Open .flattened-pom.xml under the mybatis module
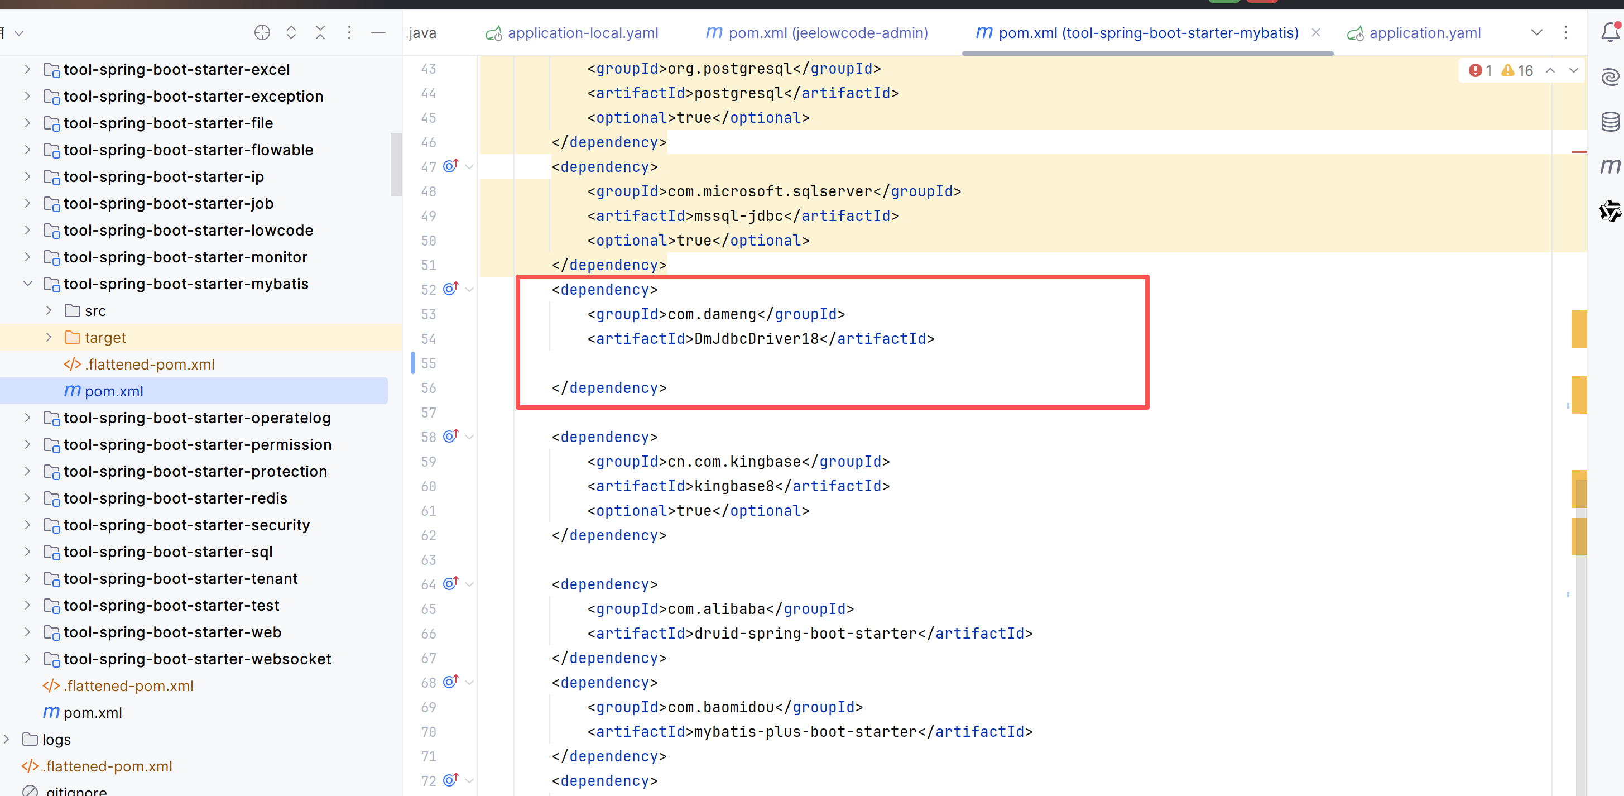Viewport: 1624px width, 796px height. [x=150, y=365]
